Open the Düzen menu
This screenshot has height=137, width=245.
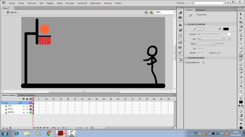tap(21, 3)
